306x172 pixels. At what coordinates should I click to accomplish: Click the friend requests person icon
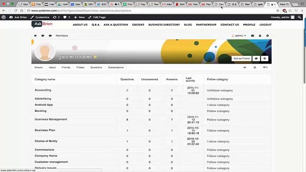[x=260, y=36]
